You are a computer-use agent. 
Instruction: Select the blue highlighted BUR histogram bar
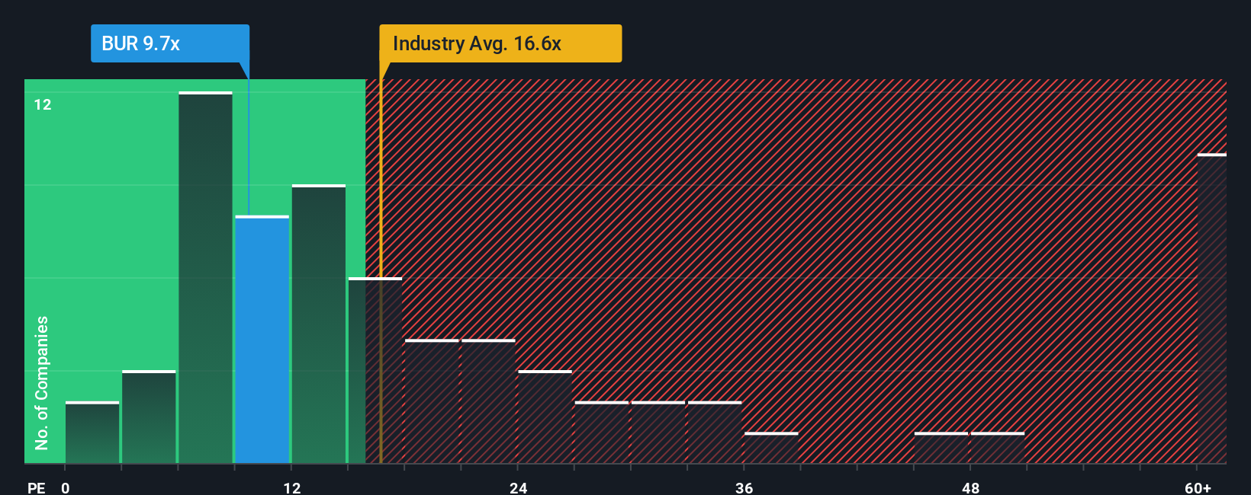(262, 340)
